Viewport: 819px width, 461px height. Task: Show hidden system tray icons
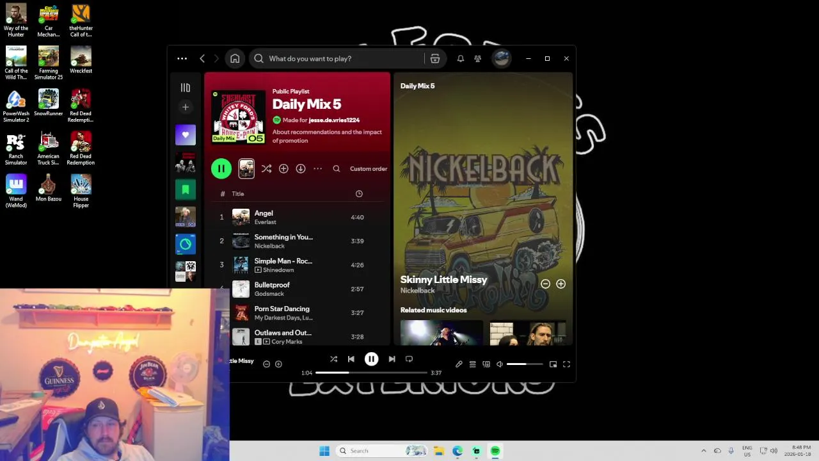pyautogui.click(x=704, y=451)
